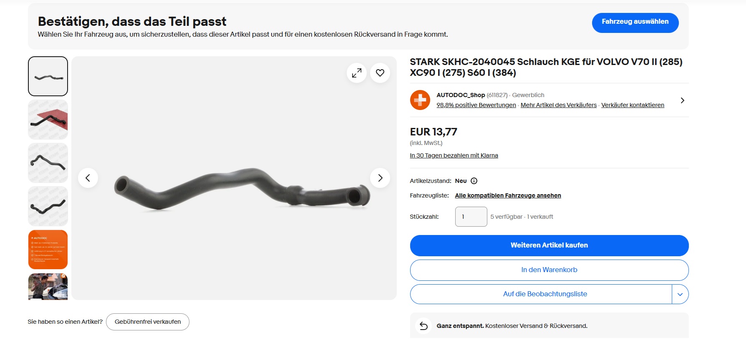The height and width of the screenshot is (360, 746).
Task: Open the Klarna 30-day payment link
Action: pos(454,155)
